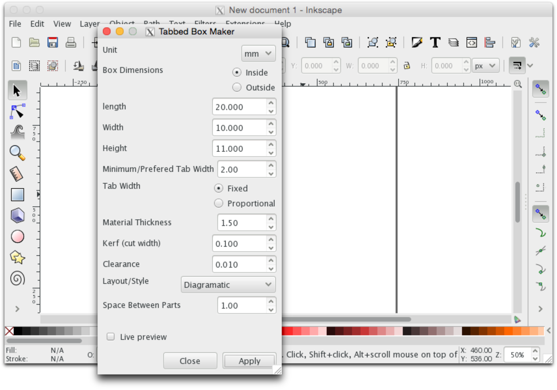Select the Star polygon tool

click(17, 257)
